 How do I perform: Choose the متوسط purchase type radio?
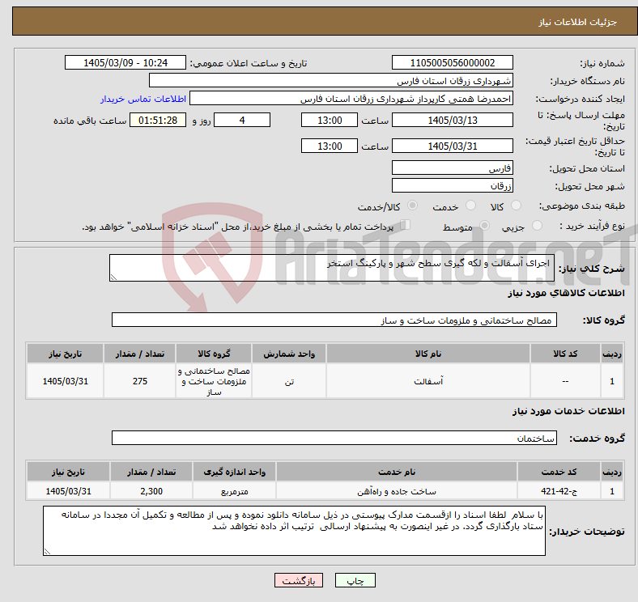point(485,225)
